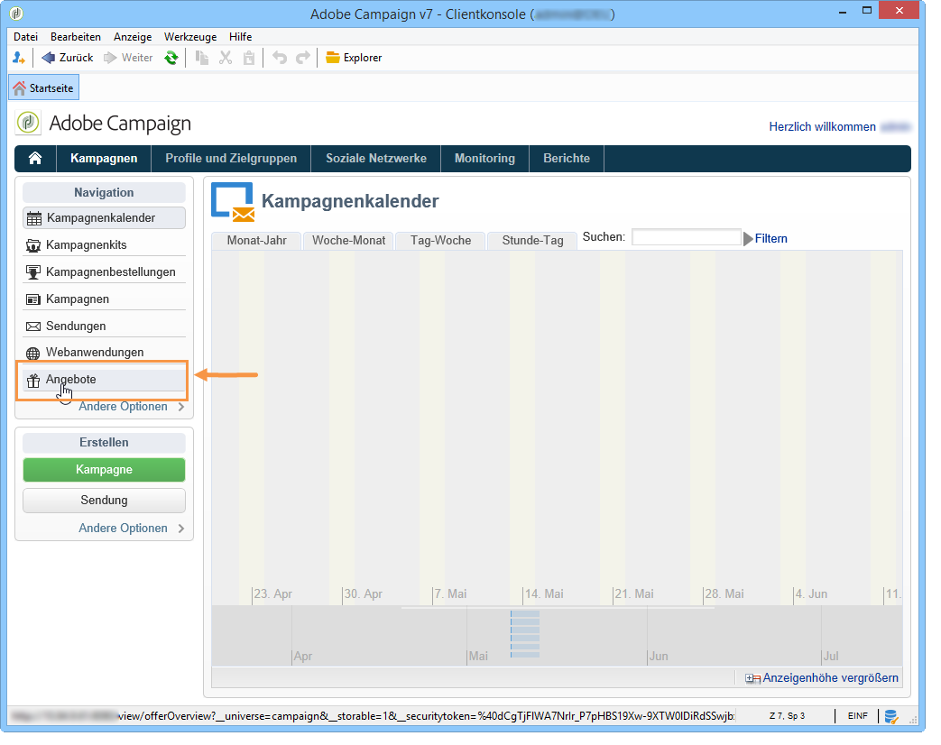
Task: Switch calendar to Woche-Monat view
Action: pos(348,241)
